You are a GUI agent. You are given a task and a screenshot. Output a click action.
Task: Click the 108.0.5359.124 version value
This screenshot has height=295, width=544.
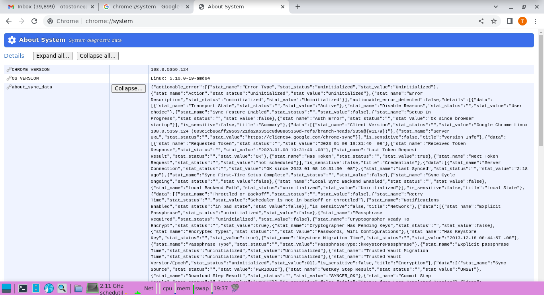[x=170, y=70]
